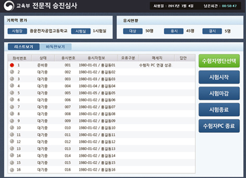Click the 1시험실 room value
Viewport: 246px width, 178px height.
[99, 31]
